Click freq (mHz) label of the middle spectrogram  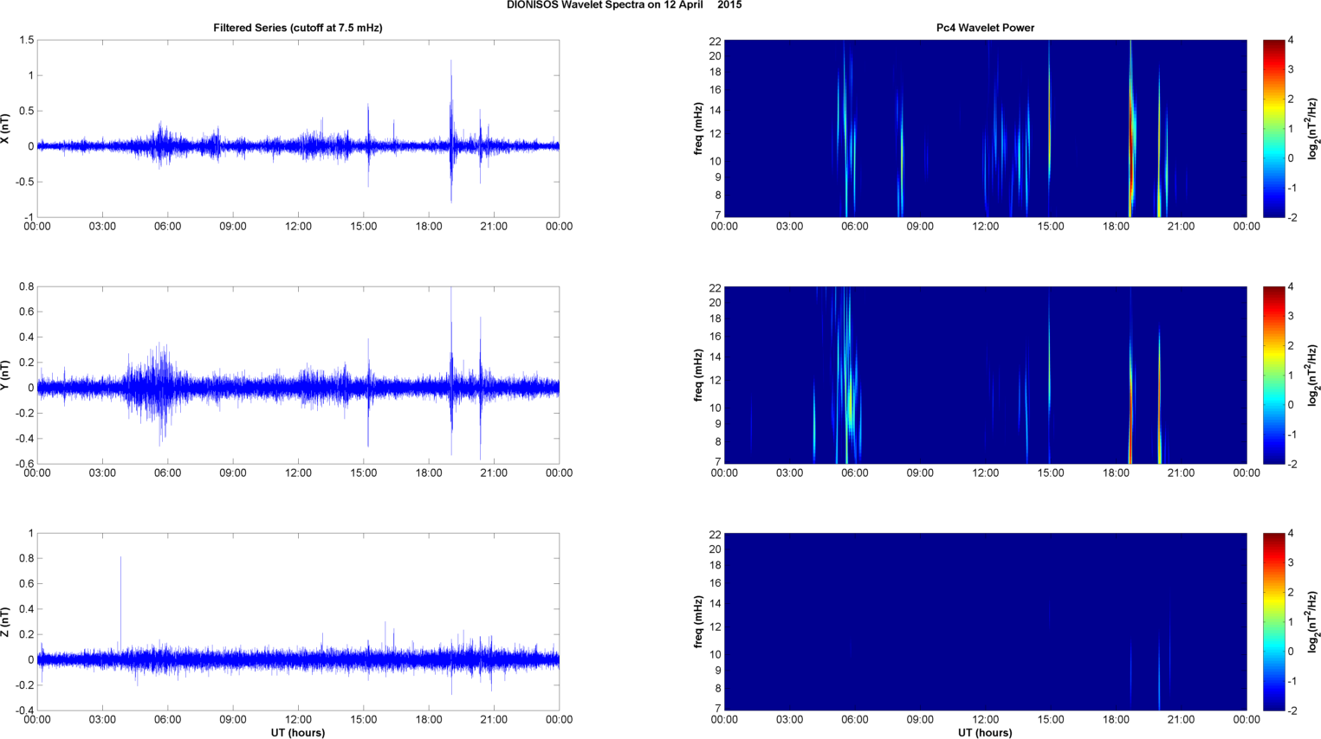tap(698, 375)
